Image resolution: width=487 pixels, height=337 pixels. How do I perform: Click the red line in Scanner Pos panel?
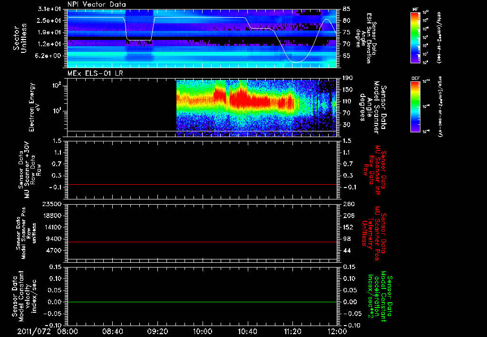pyautogui.click(x=202, y=242)
